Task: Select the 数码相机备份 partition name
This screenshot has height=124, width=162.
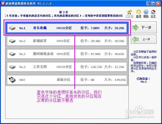Action: point(43,54)
